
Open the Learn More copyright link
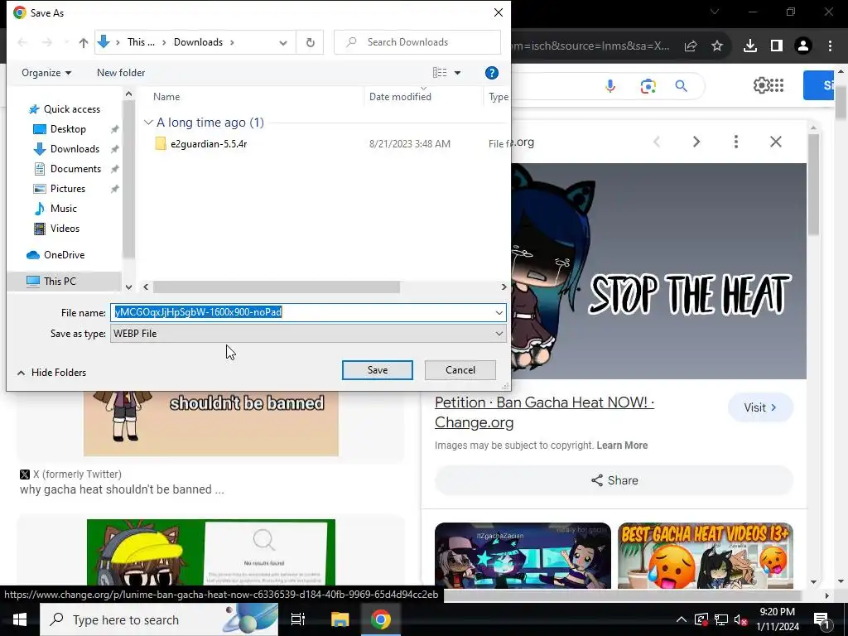pos(622,446)
